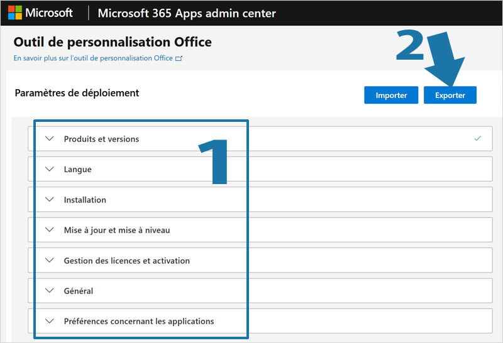Click the checkmark icon in Produits et versions row
This screenshot has width=503, height=343.
478,138
